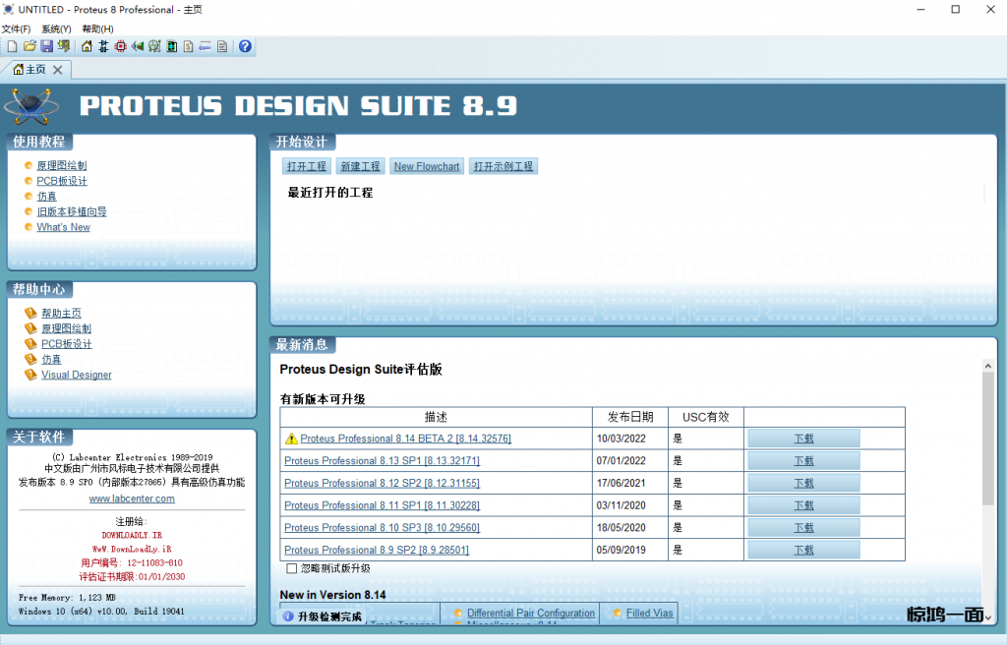The width and height of the screenshot is (1007, 645).
Task: Close the 主页 tab
Action: click(x=58, y=70)
